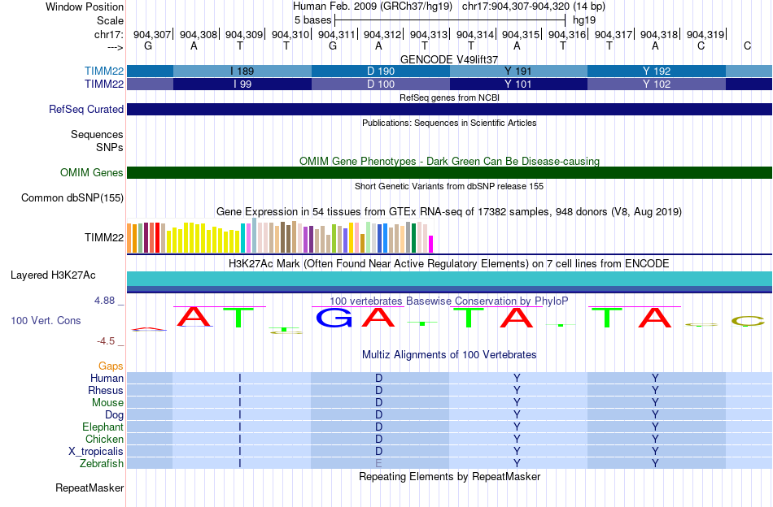Click the GENCODE V49lift37 track title

449,59
